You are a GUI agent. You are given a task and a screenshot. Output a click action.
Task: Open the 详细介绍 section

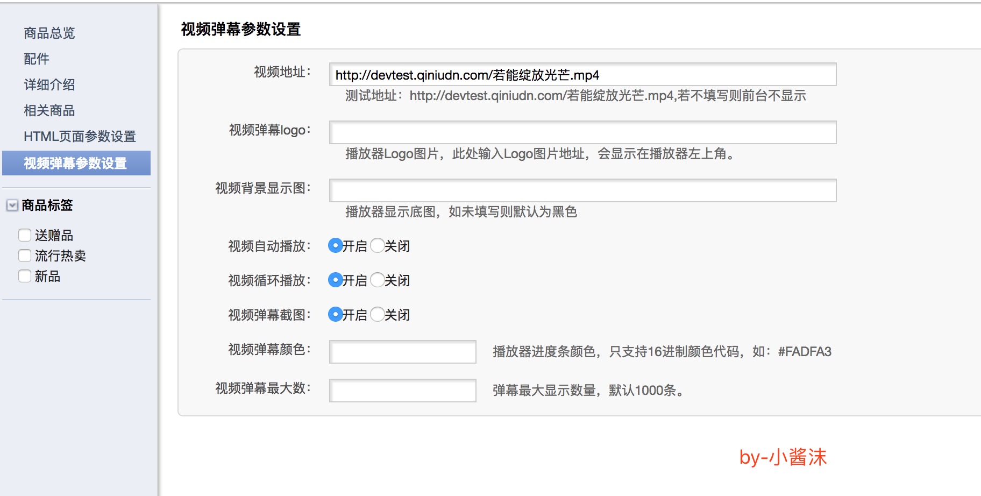tap(49, 85)
